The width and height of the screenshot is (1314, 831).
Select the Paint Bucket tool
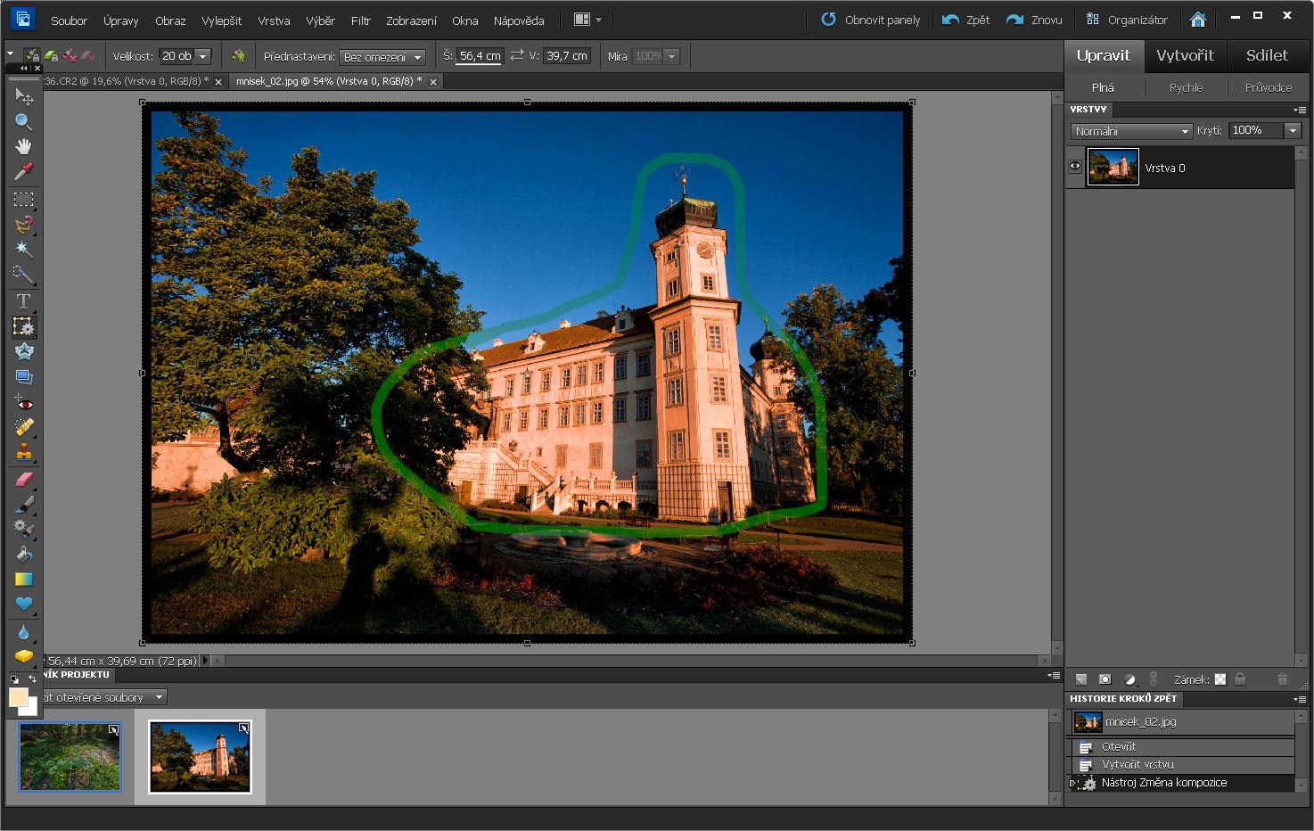pos(23,554)
